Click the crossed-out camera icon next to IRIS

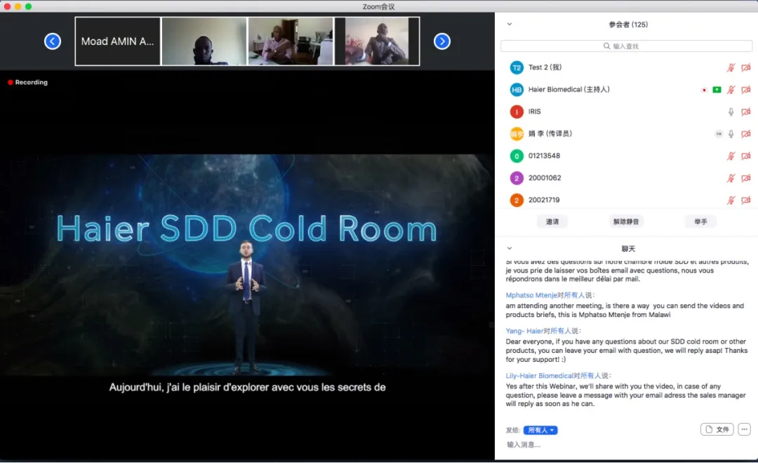(x=746, y=112)
